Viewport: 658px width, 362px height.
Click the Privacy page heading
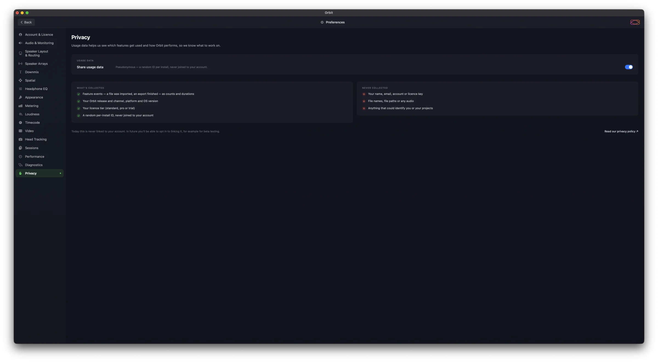click(x=81, y=37)
